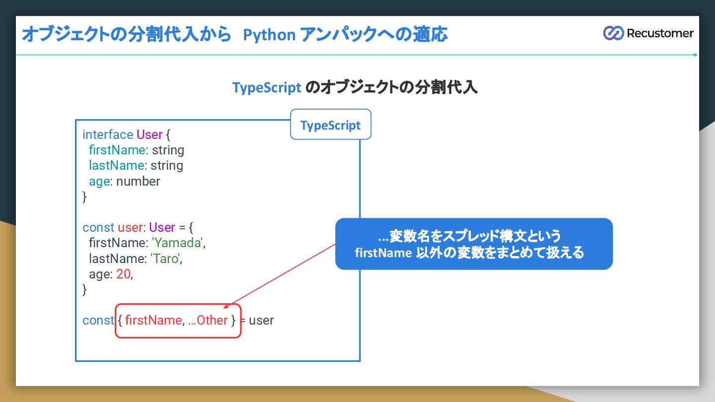
Task: Click the 'age: number' line
Action: pyautogui.click(x=125, y=181)
